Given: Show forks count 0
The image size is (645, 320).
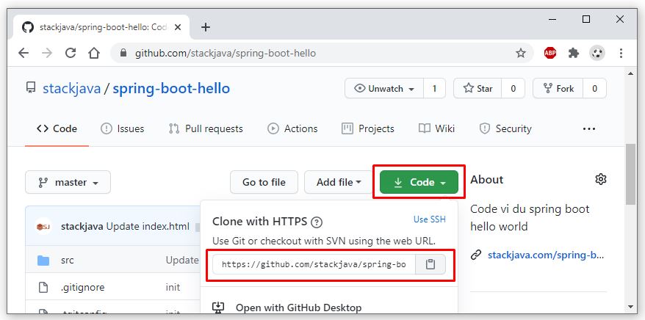Looking at the screenshot, I should (x=594, y=88).
